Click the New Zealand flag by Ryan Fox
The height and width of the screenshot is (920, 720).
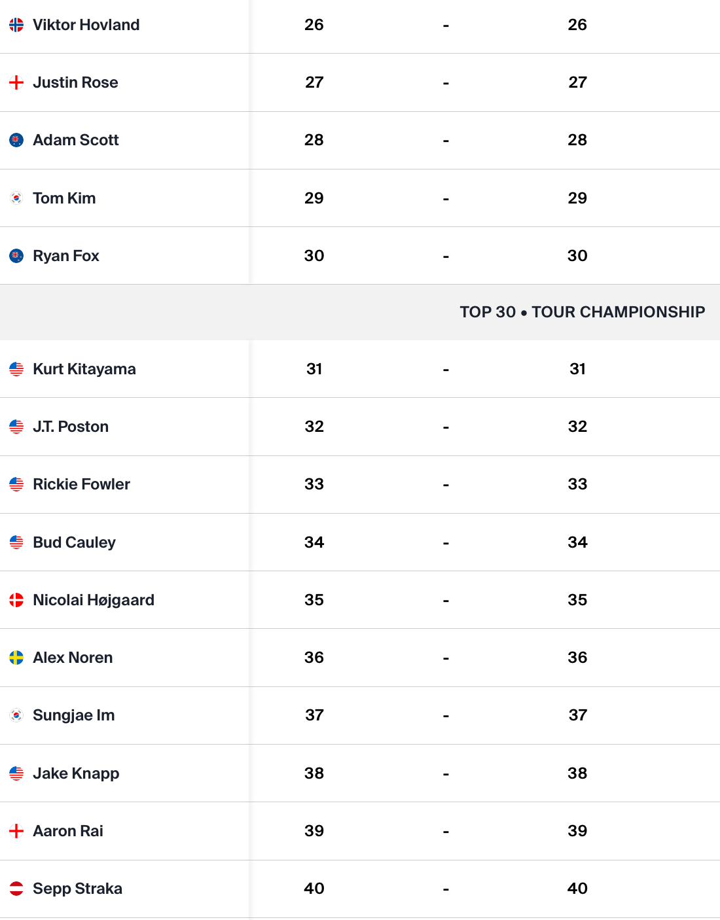pyautogui.click(x=16, y=256)
